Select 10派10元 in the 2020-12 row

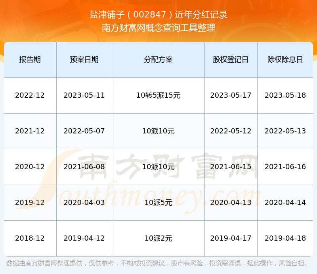pyautogui.click(x=158, y=167)
